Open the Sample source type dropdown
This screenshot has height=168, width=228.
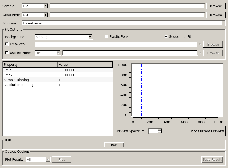[x=35, y=6]
